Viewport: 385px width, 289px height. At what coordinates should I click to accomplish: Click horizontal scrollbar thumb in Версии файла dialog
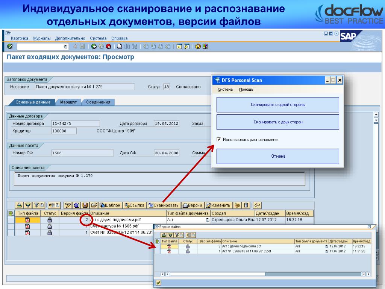[x=218, y=274]
